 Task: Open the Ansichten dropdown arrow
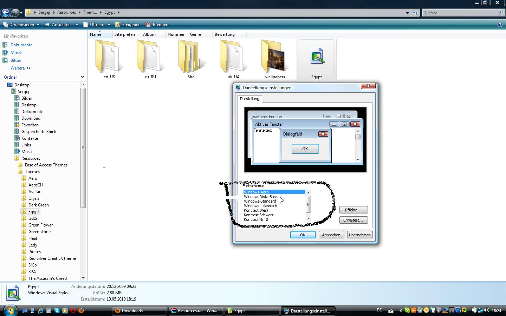coord(77,25)
